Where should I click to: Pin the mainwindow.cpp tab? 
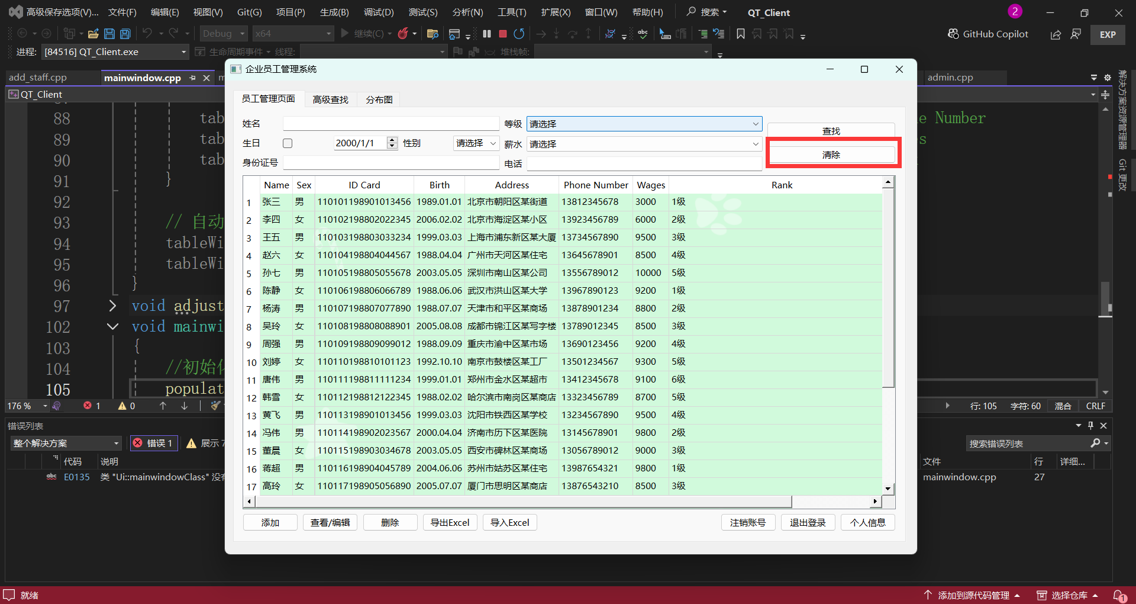pos(192,78)
